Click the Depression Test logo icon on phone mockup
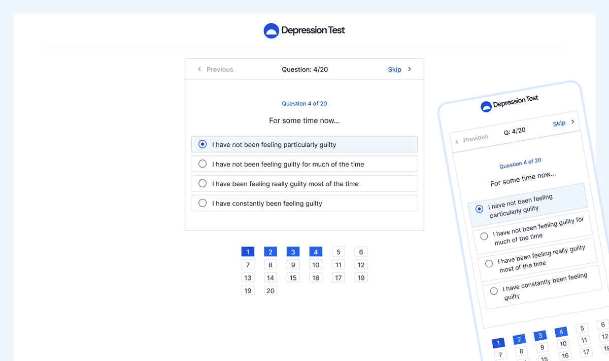This screenshot has width=609, height=361. pyautogui.click(x=486, y=106)
